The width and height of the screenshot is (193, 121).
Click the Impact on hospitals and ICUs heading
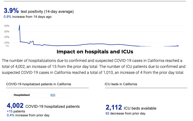coord(95,52)
